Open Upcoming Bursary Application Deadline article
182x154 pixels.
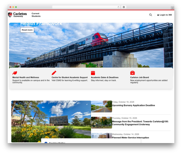133,105
